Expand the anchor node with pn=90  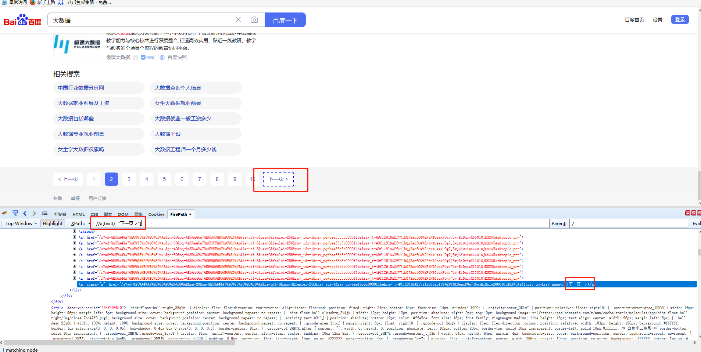(x=74, y=278)
